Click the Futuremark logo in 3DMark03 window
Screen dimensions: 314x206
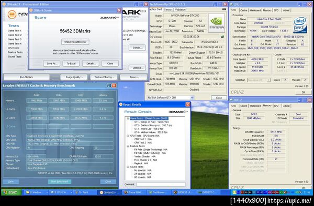12,15
